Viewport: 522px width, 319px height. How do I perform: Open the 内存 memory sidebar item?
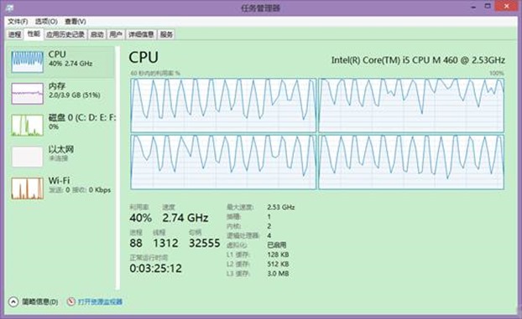tap(60, 93)
